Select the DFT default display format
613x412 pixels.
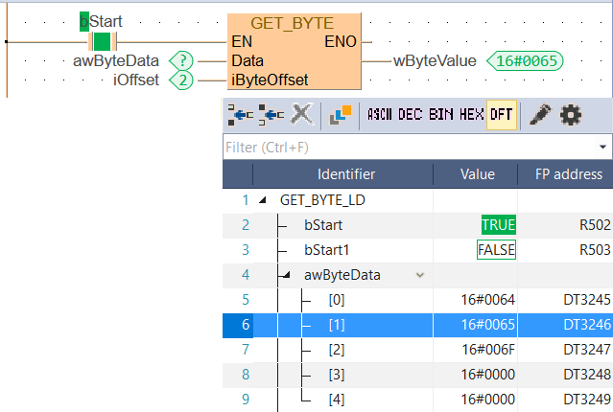point(501,115)
